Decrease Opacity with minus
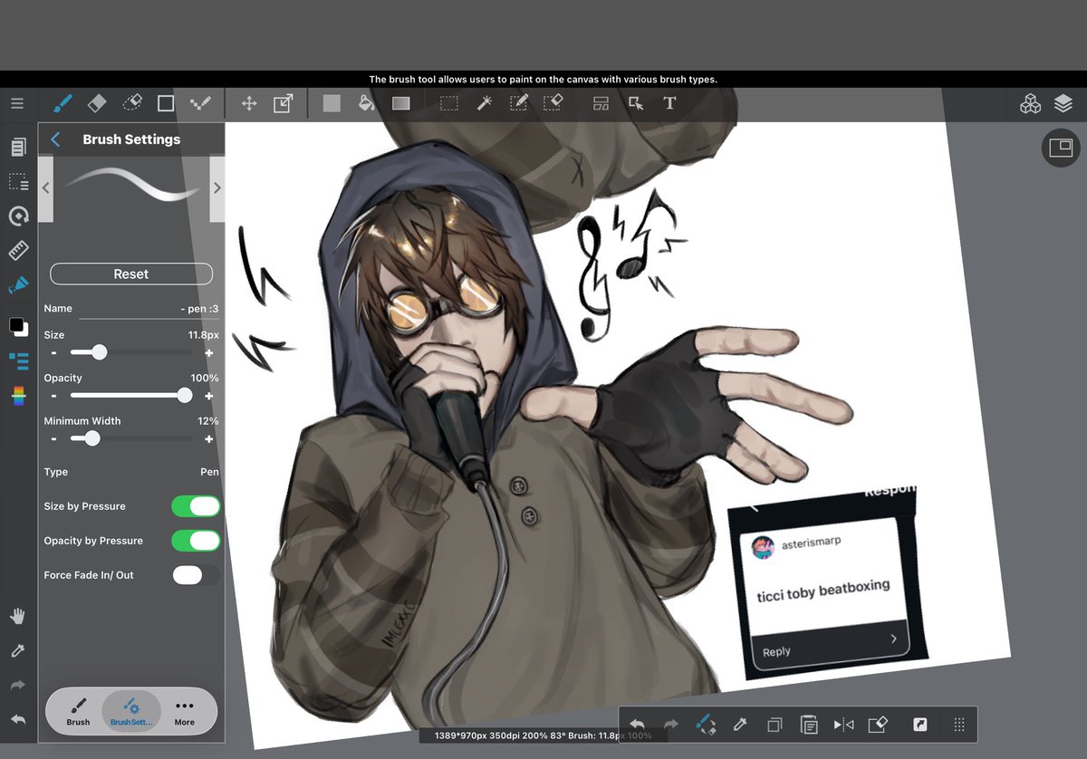This screenshot has height=759, width=1087. point(53,396)
